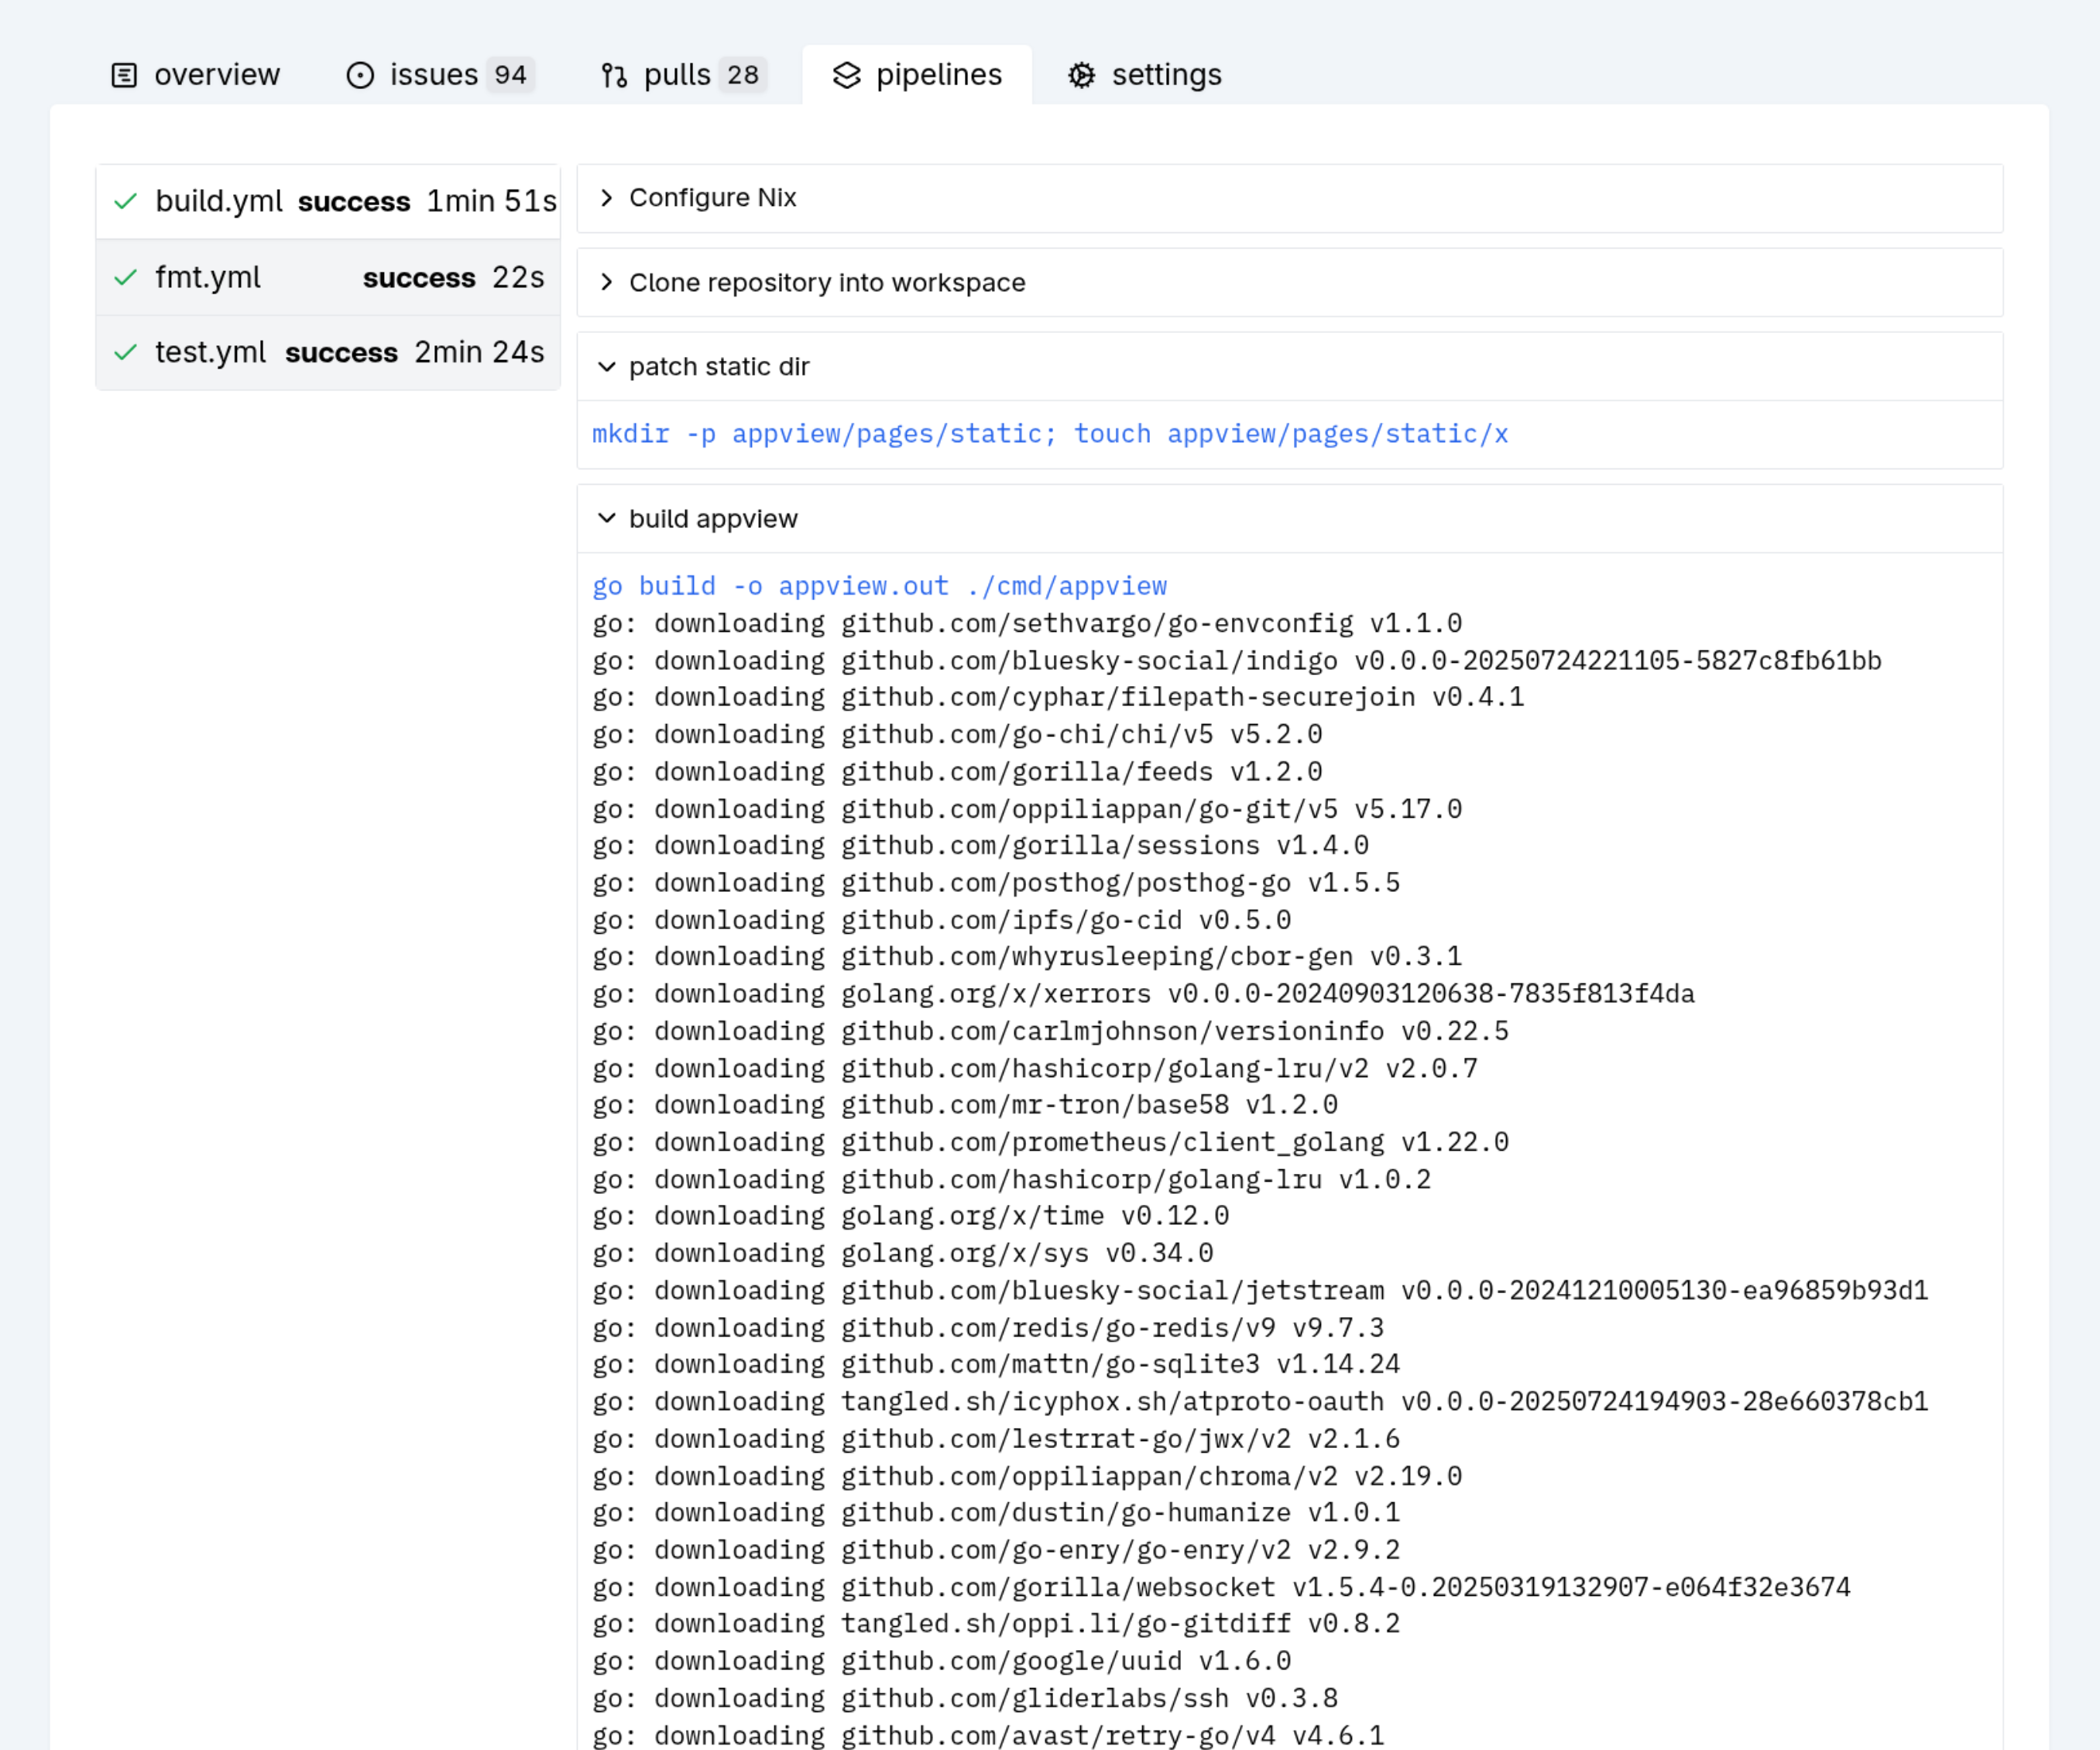
Task: Click the green checkmark beside fmt.yml
Action: [126, 277]
